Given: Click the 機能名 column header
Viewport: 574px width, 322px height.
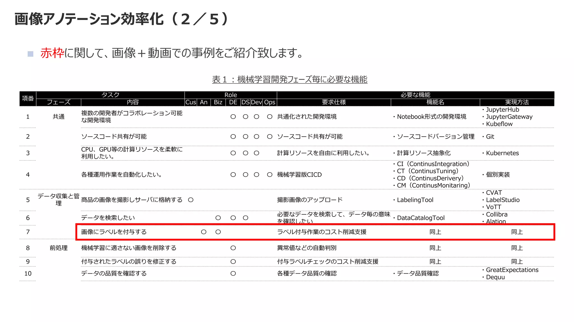Looking at the screenshot, I should [x=435, y=102].
